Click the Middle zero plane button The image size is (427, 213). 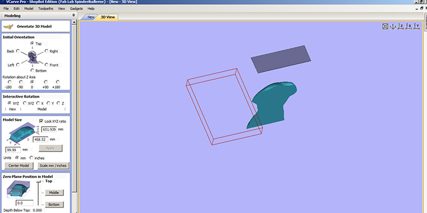[54, 193]
